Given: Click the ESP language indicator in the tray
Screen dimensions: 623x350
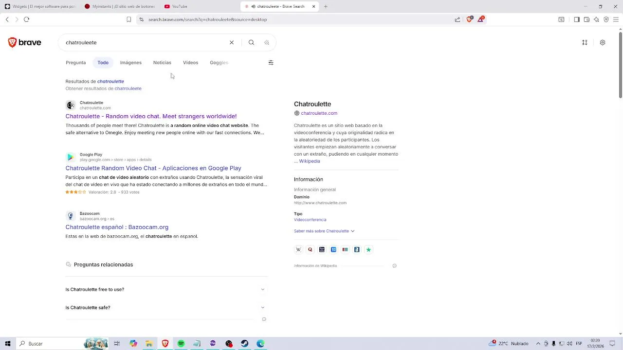Looking at the screenshot, I should 579,344.
